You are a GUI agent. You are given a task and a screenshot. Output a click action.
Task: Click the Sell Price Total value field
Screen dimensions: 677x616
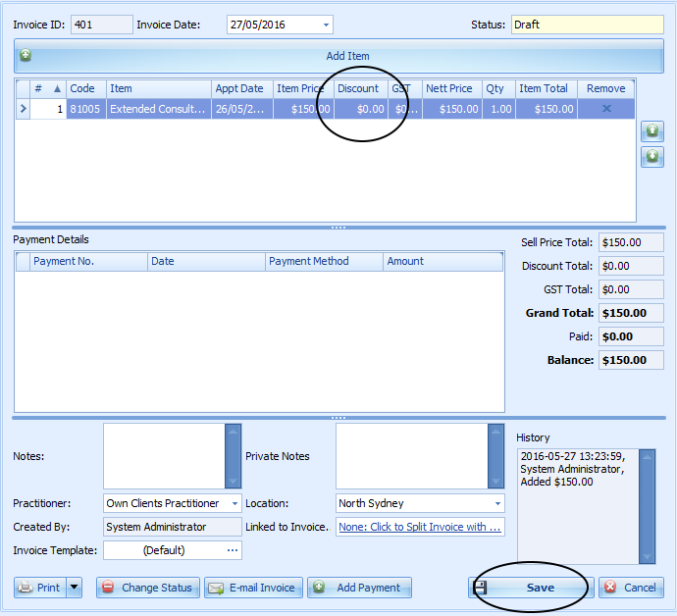631,242
